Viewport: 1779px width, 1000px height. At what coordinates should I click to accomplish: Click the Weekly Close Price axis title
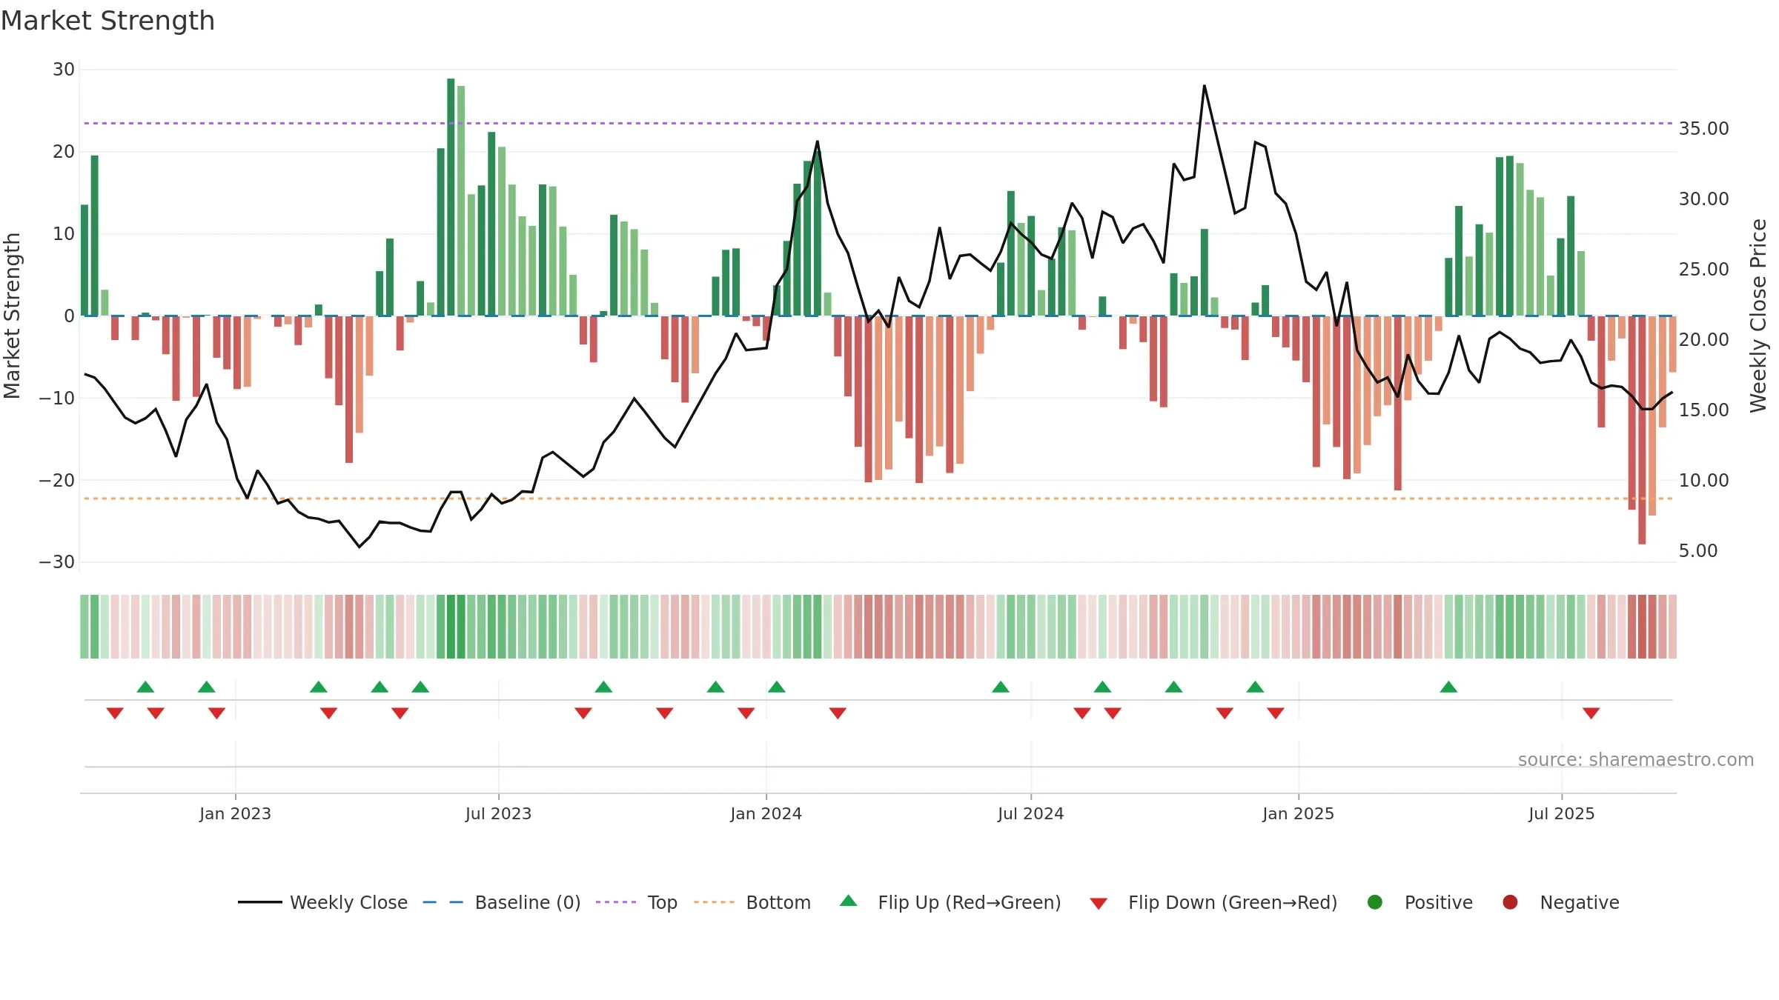[1758, 316]
